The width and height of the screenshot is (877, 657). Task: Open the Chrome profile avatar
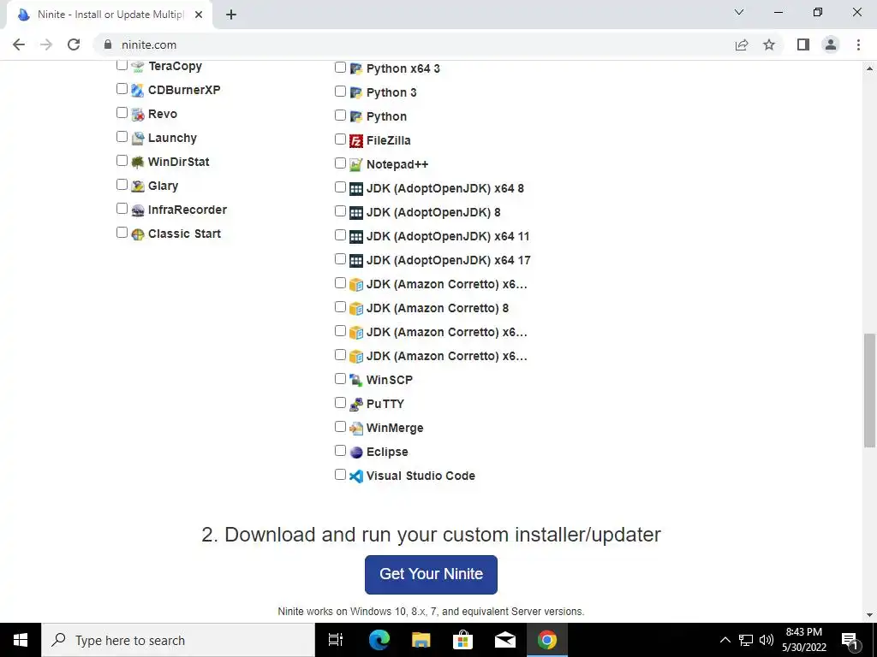click(x=831, y=44)
